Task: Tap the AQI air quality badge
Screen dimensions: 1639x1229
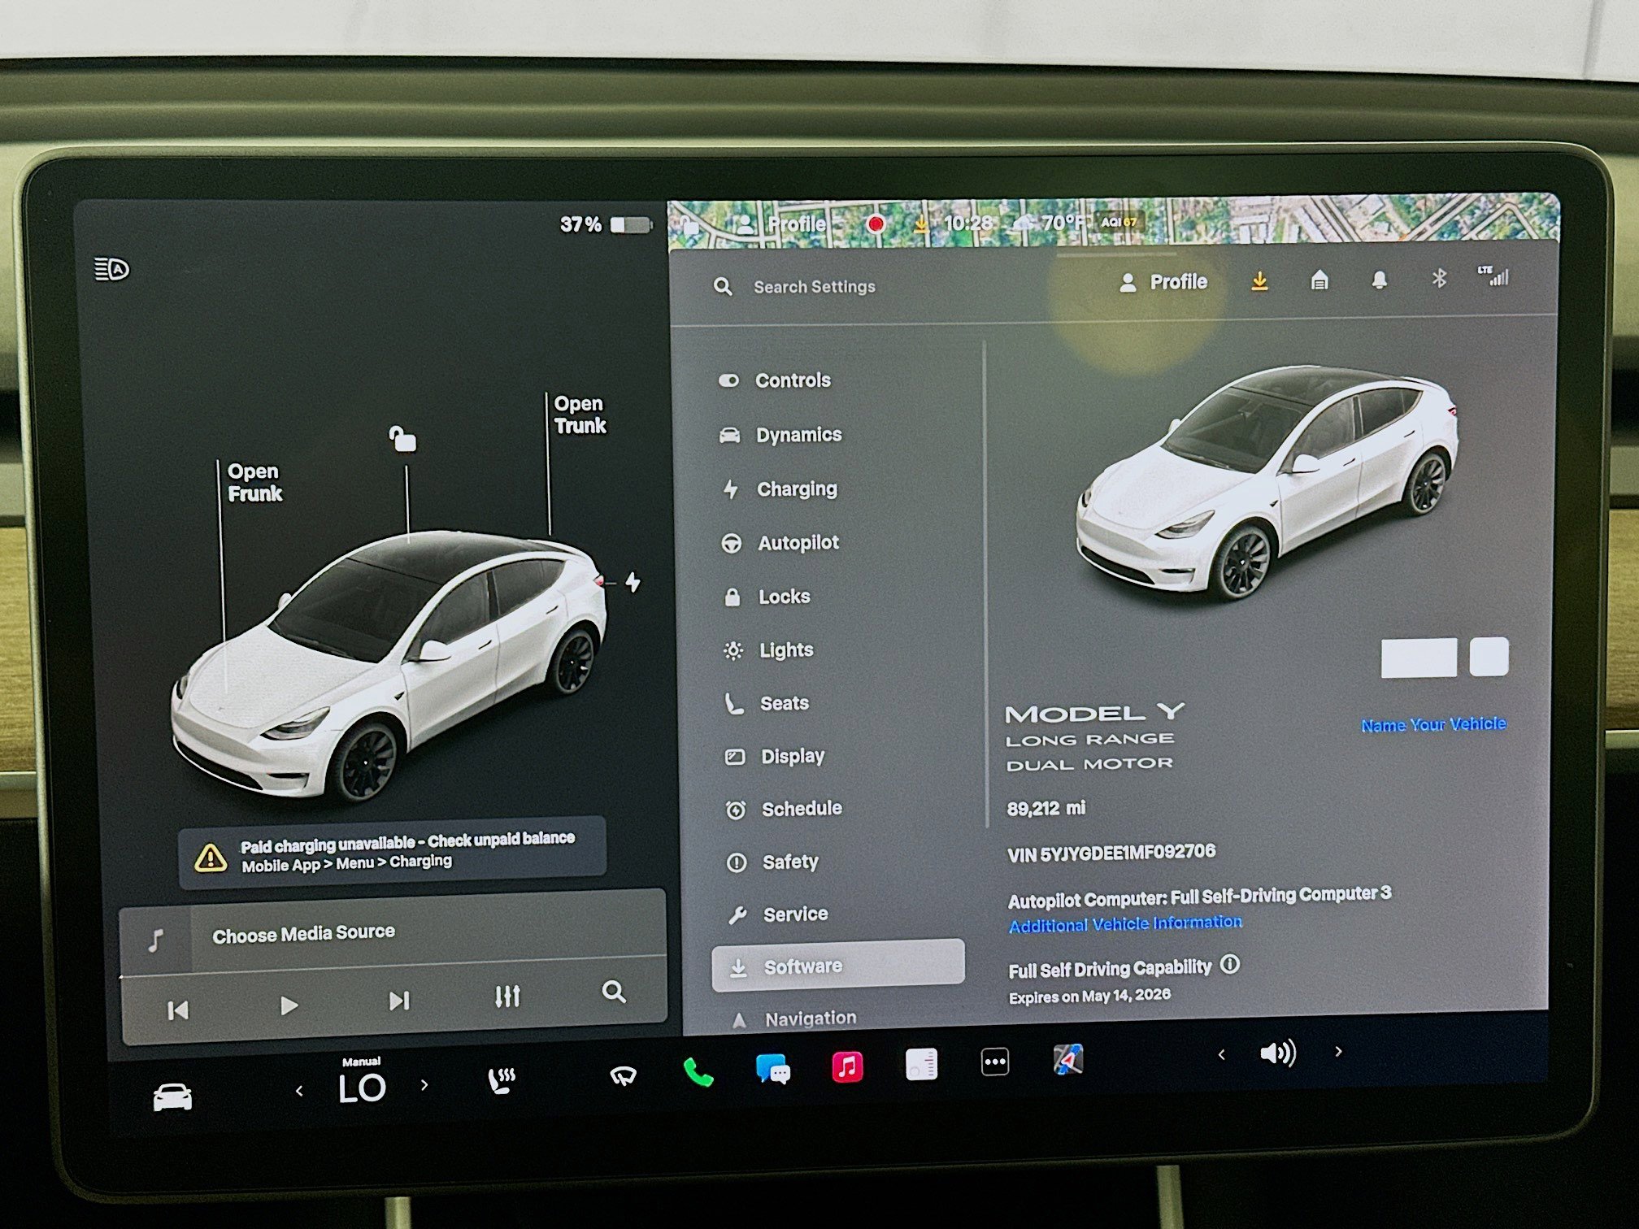Action: click(1119, 221)
